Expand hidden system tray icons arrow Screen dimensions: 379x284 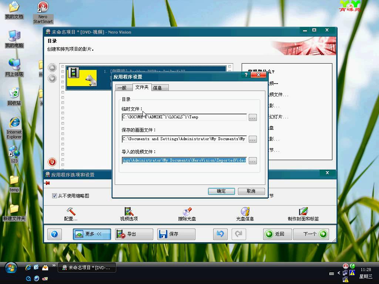click(339, 273)
